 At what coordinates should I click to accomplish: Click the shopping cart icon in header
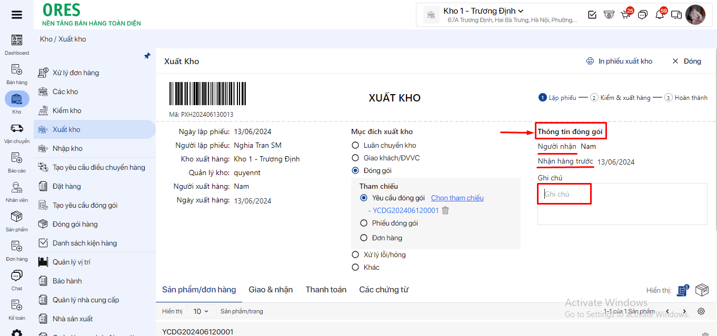[625, 15]
